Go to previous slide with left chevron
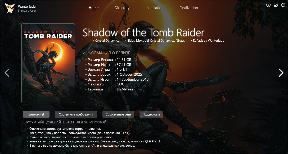This screenshot has width=288, height=154. pyautogui.click(x=7, y=73)
